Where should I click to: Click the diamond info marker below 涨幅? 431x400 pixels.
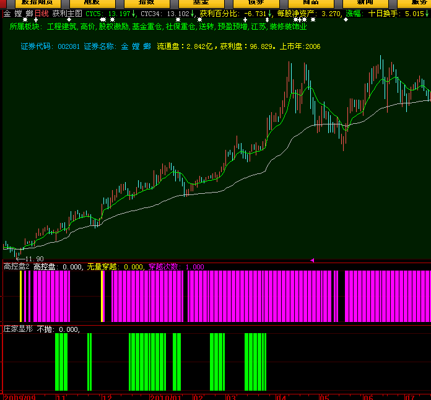point(346,20)
